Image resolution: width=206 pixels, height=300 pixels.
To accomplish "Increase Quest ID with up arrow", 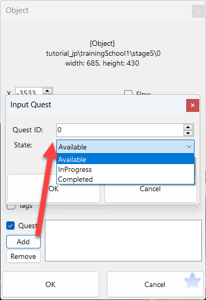I will [188, 127].
